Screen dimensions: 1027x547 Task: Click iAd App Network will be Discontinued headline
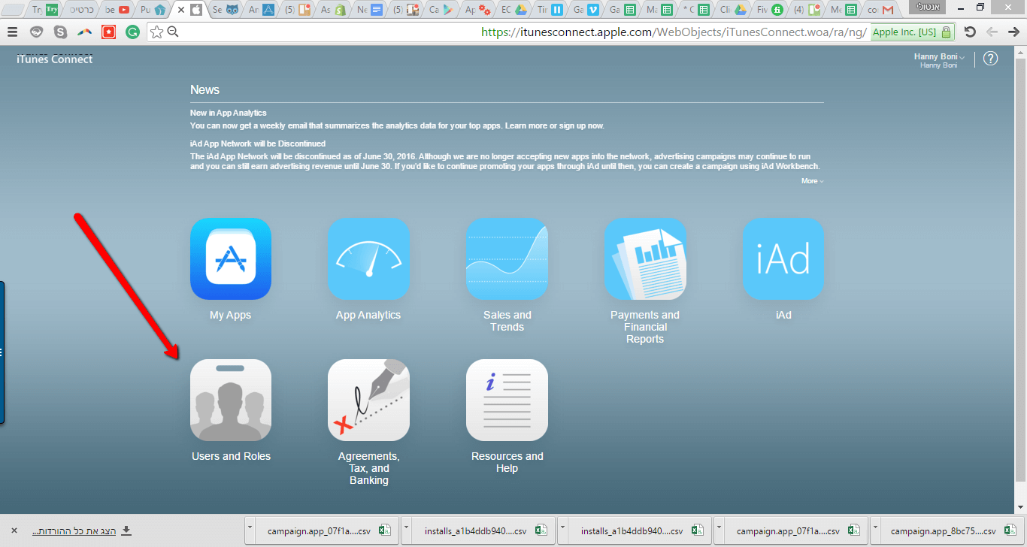pyautogui.click(x=258, y=144)
